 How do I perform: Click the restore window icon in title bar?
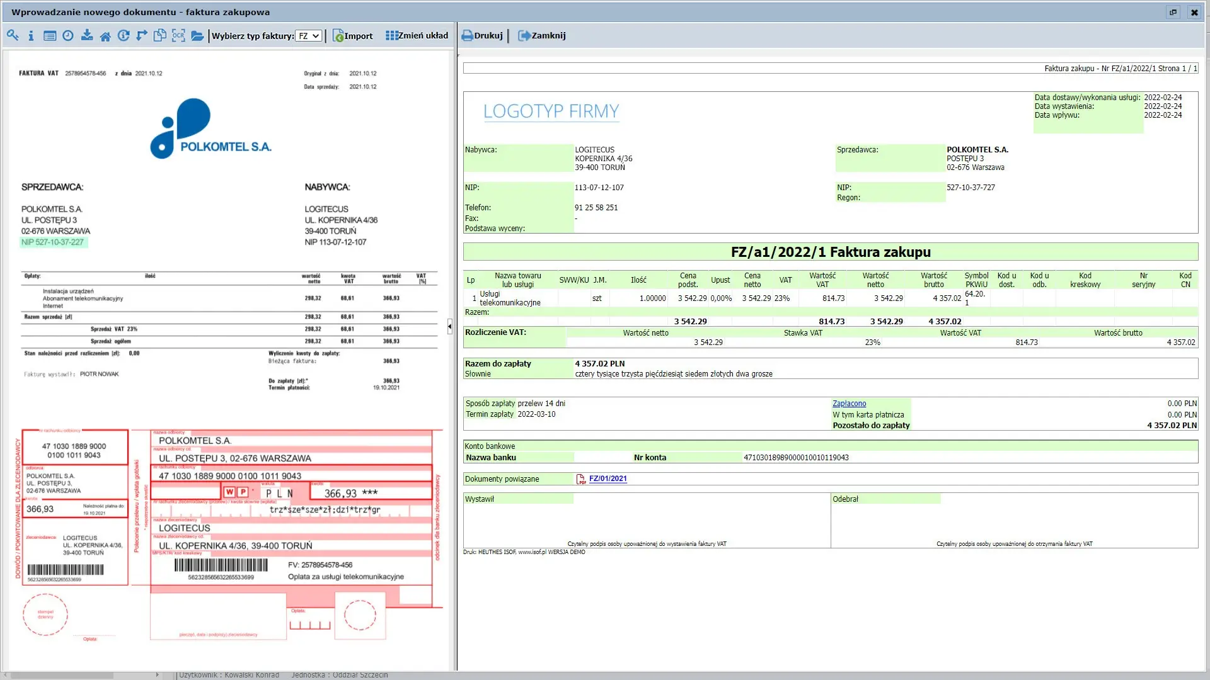coord(1173,12)
